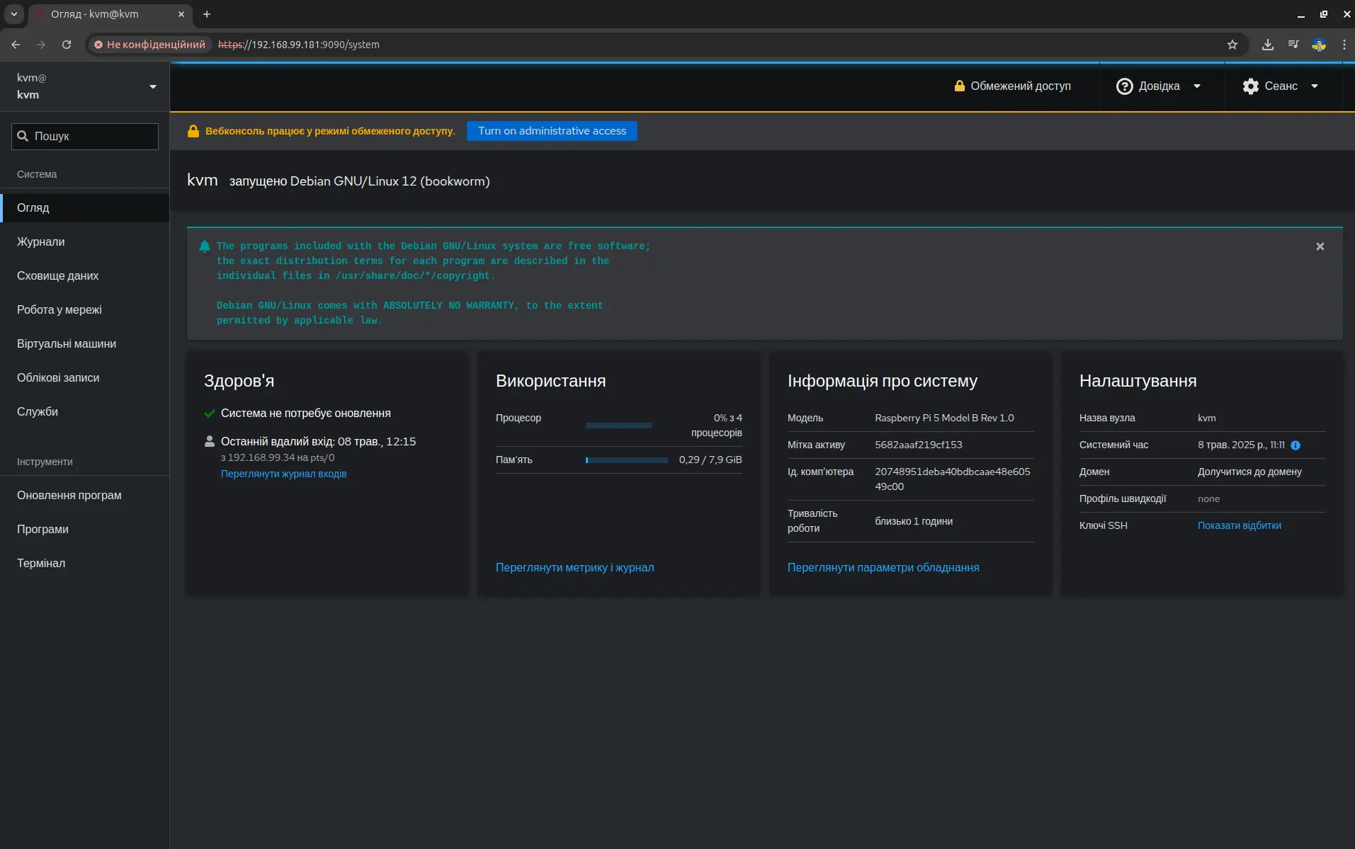Open Віртуальні машини in sidebar
Image resolution: width=1355 pixels, height=849 pixels.
[67, 343]
